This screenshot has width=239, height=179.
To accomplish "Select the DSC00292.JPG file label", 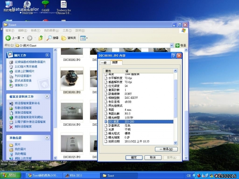I will 72,60.
